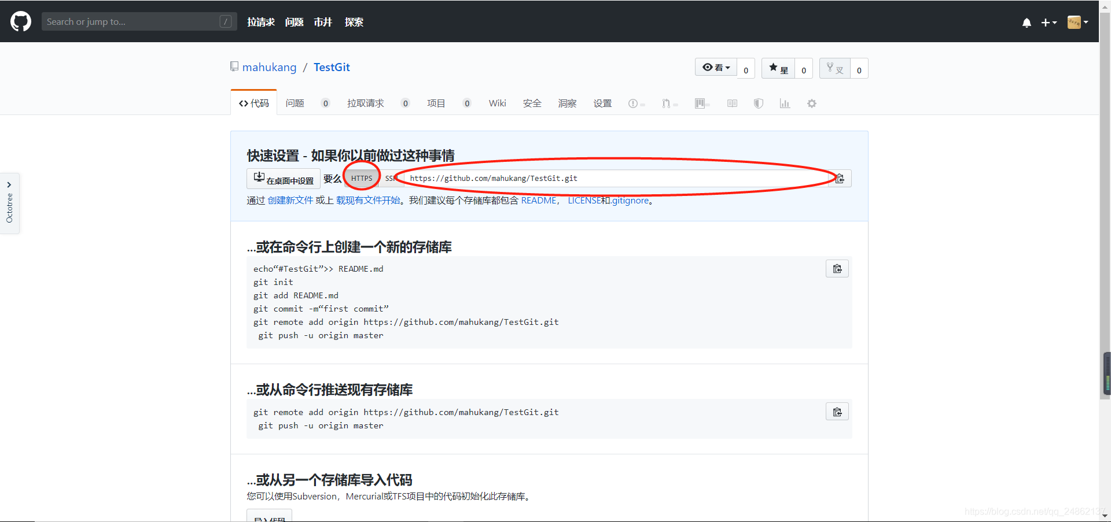The width and height of the screenshot is (1111, 522).
Task: Click the project board icon in tab bar
Action: [x=700, y=103]
